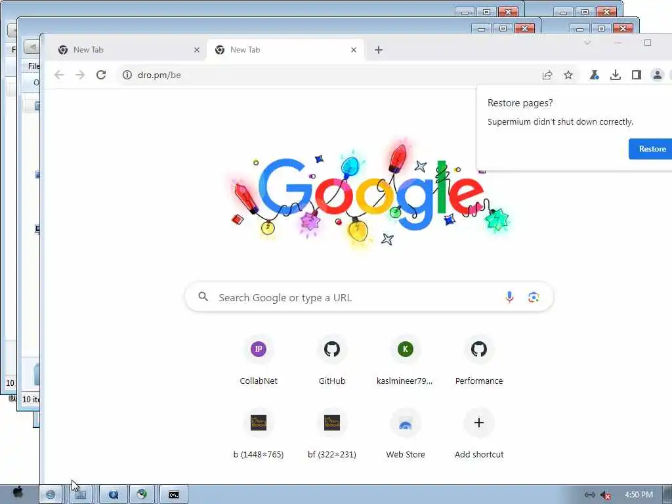
Task: Go back using the browser back arrow
Action: (x=59, y=75)
